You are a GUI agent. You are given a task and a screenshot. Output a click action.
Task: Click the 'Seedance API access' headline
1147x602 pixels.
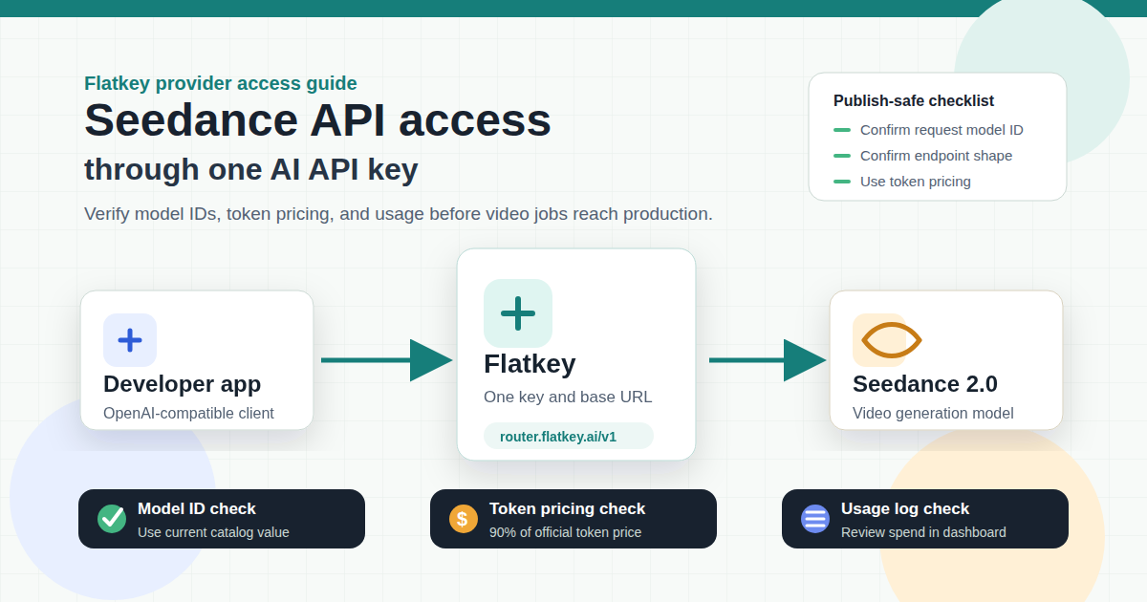pyautogui.click(x=317, y=120)
